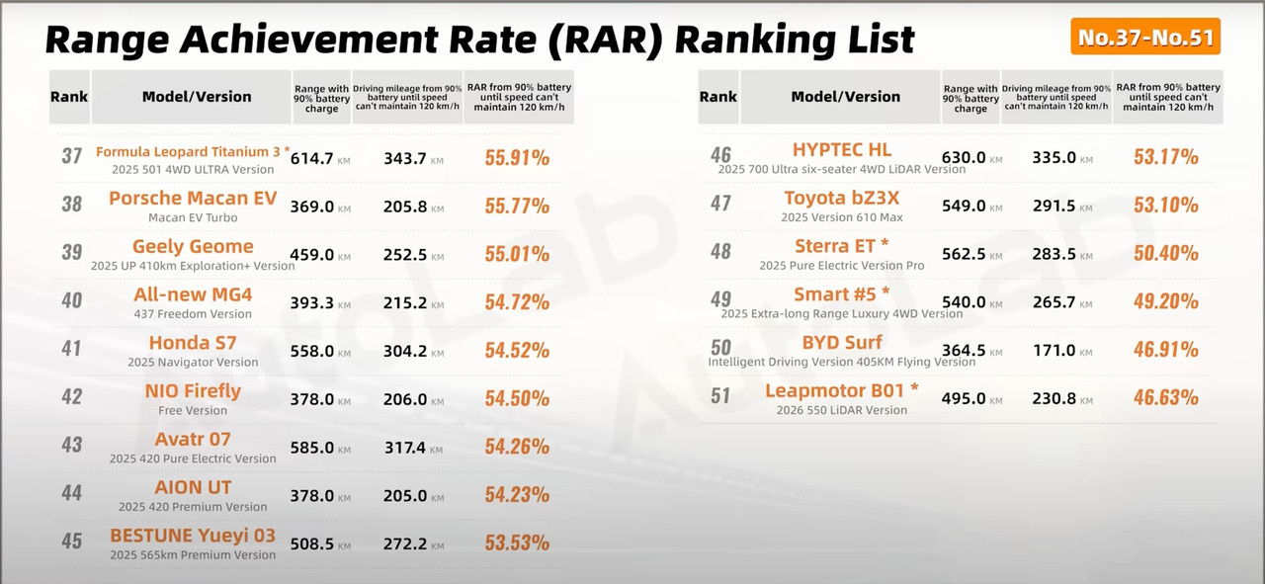
Task: Click the No.37-No.51 orange badge
Action: pos(1146,38)
